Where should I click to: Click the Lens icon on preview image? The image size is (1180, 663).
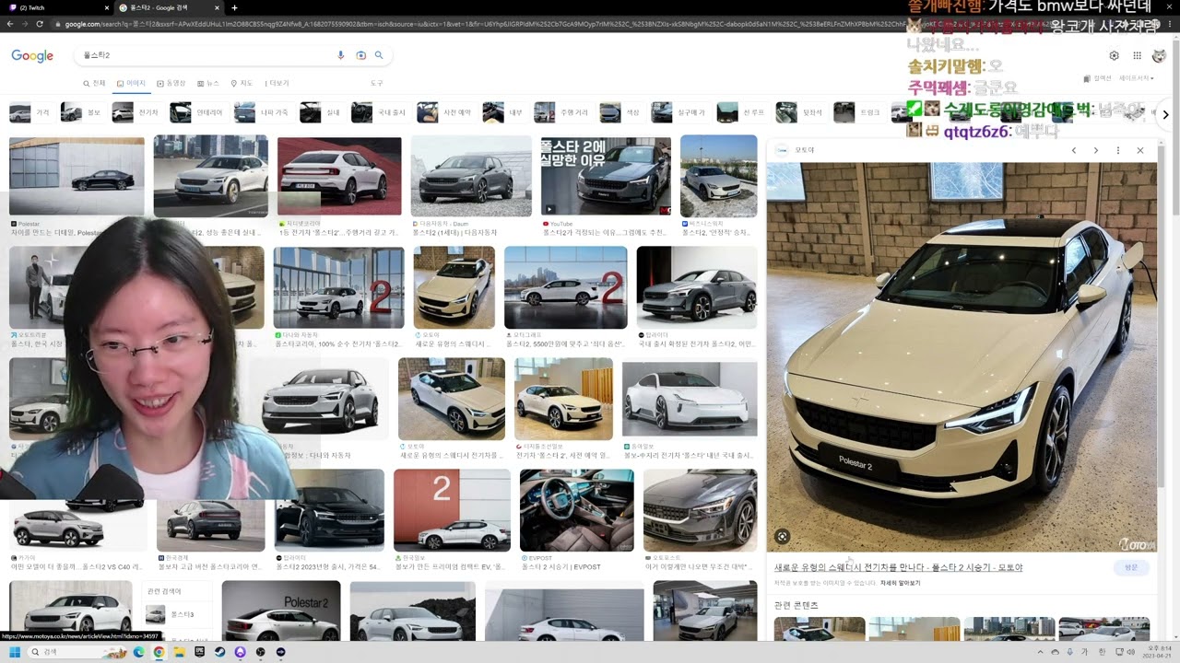782,536
